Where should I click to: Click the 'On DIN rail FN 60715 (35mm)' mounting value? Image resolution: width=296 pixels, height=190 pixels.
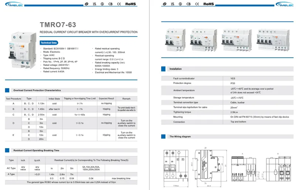point(260,117)
